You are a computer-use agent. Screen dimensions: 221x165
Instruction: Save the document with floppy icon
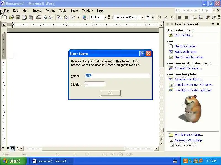(x=18, y=17)
